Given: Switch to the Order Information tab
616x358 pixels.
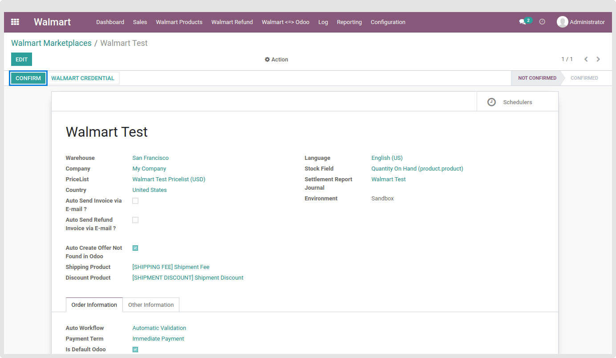Looking at the screenshot, I should (x=94, y=305).
